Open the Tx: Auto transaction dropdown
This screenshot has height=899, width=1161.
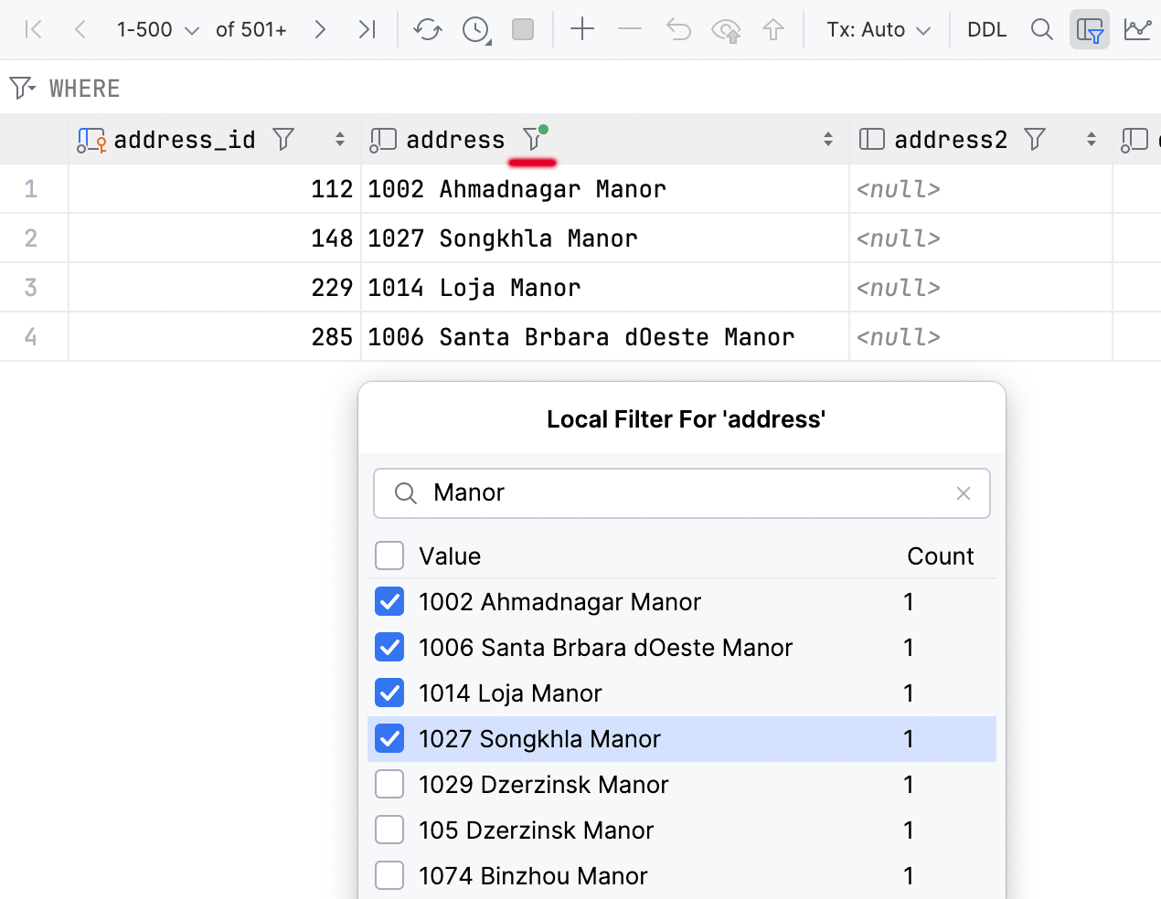(878, 30)
